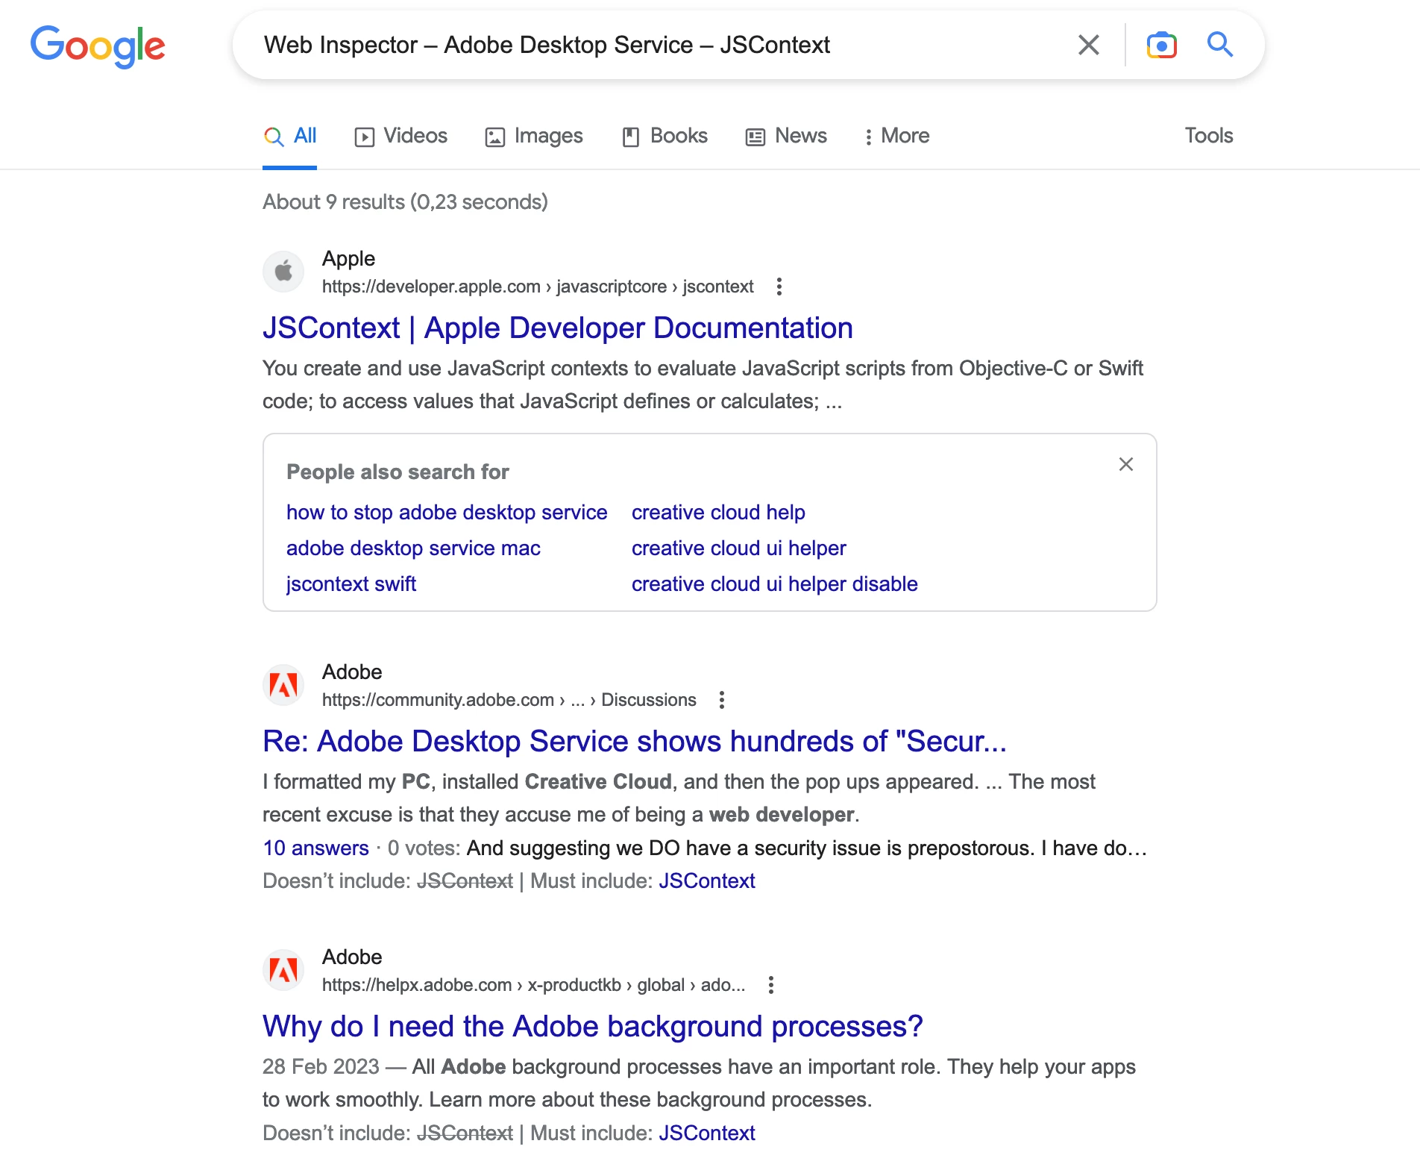Image resolution: width=1420 pixels, height=1173 pixels.
Task: Open Re: Adobe Desktop Service shows hundreds result
Action: pyautogui.click(x=635, y=742)
